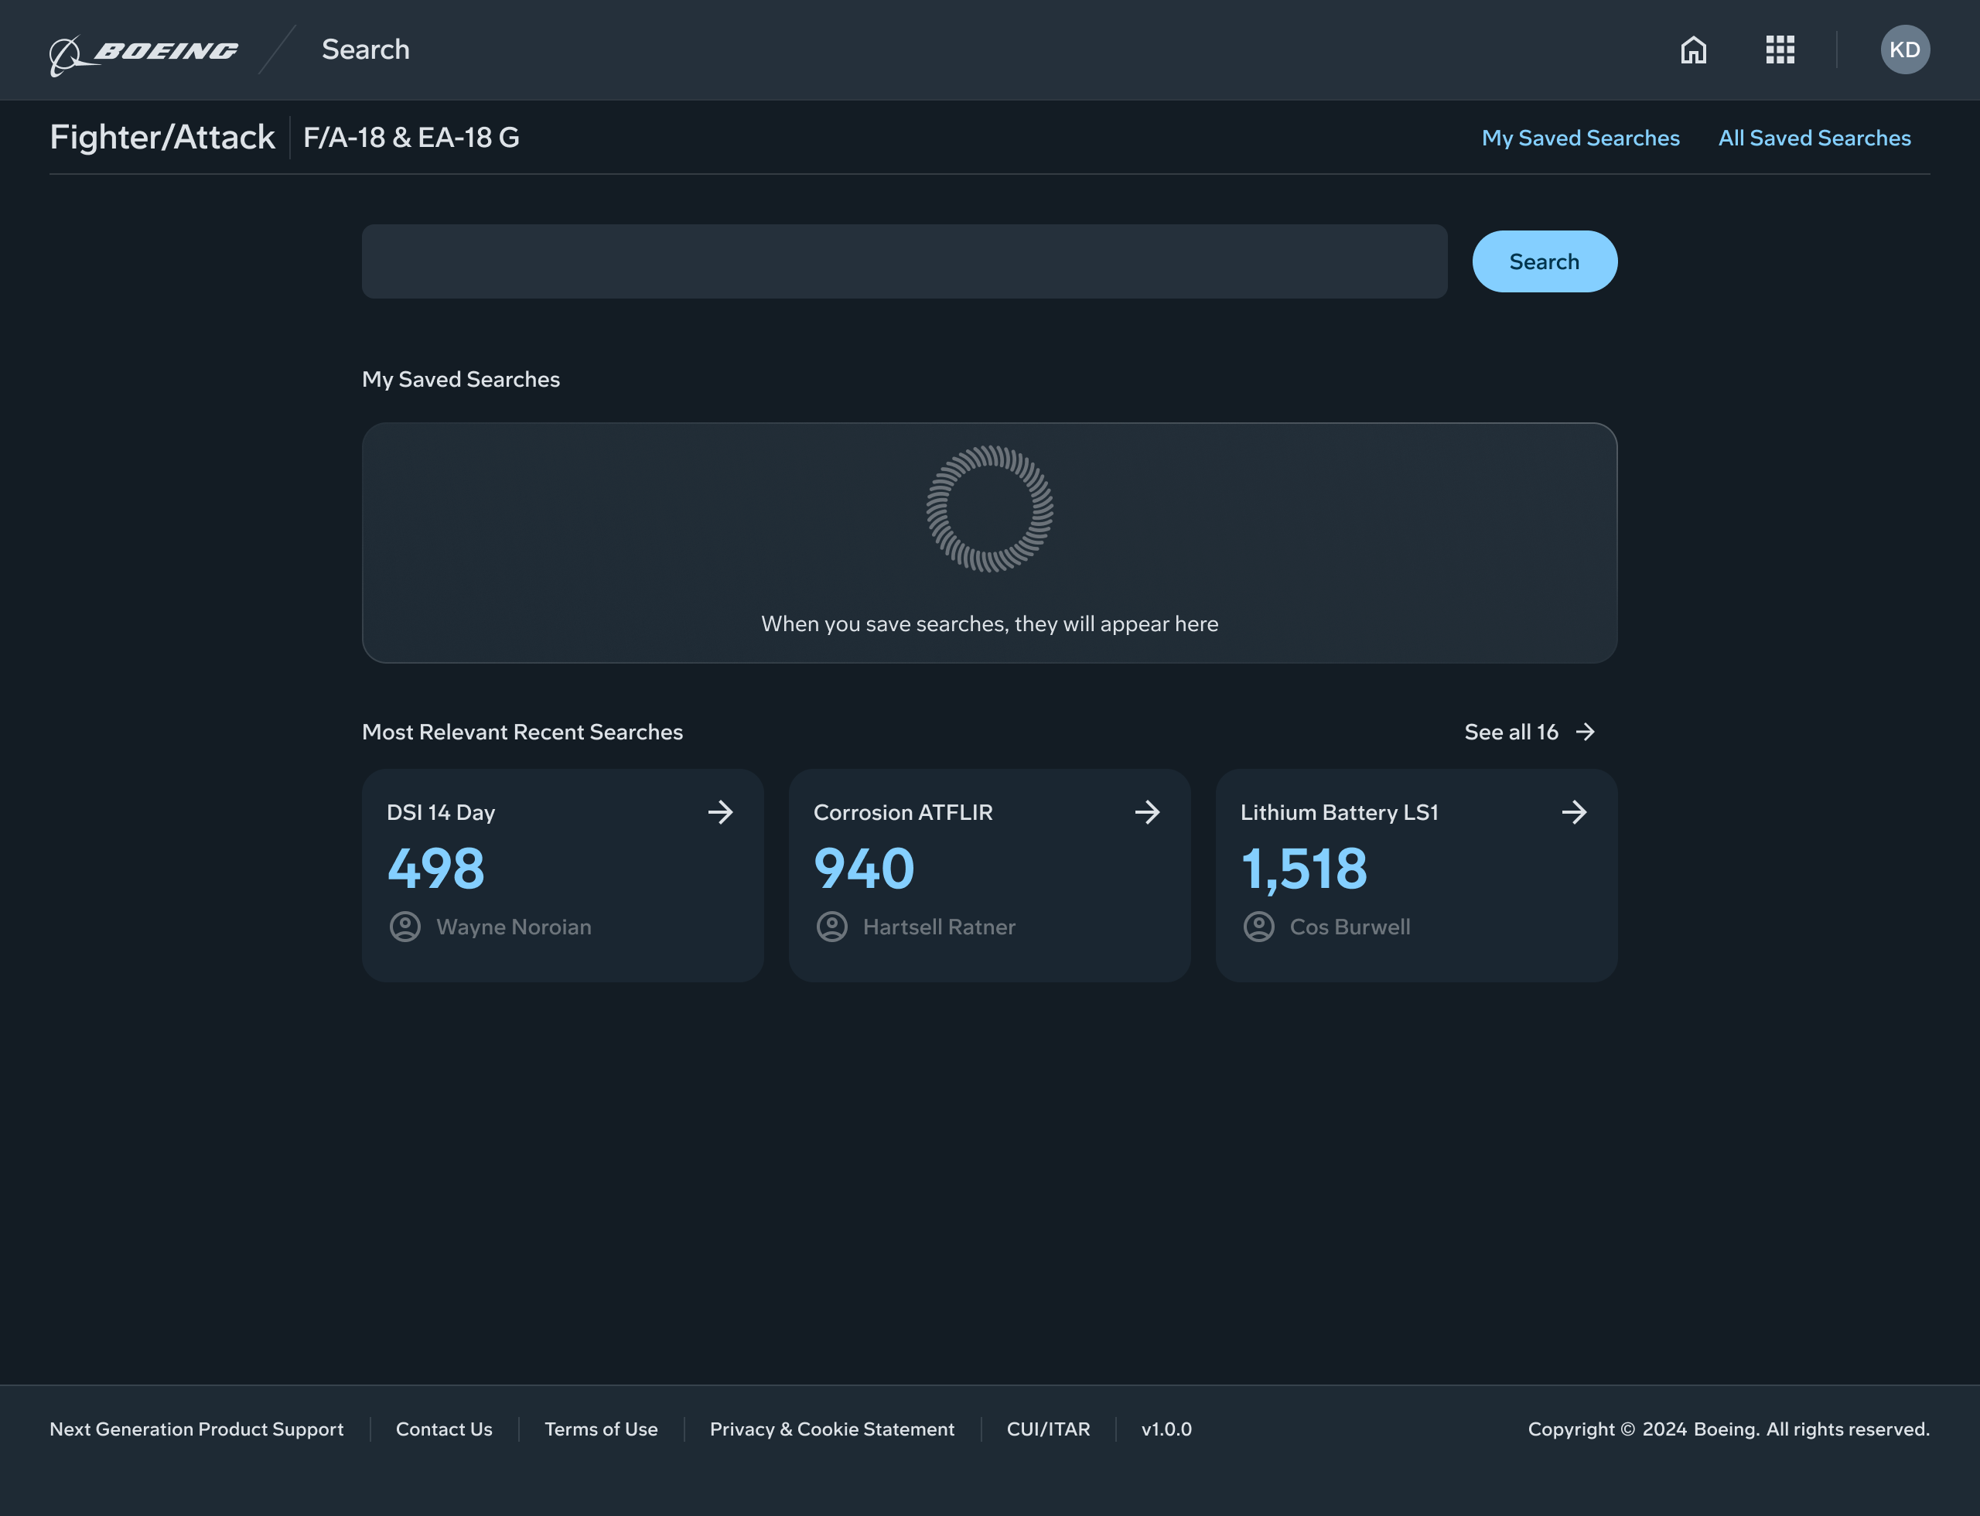The height and width of the screenshot is (1516, 1980).
Task: Open CUI/ITAR footer link
Action: [1049, 1429]
